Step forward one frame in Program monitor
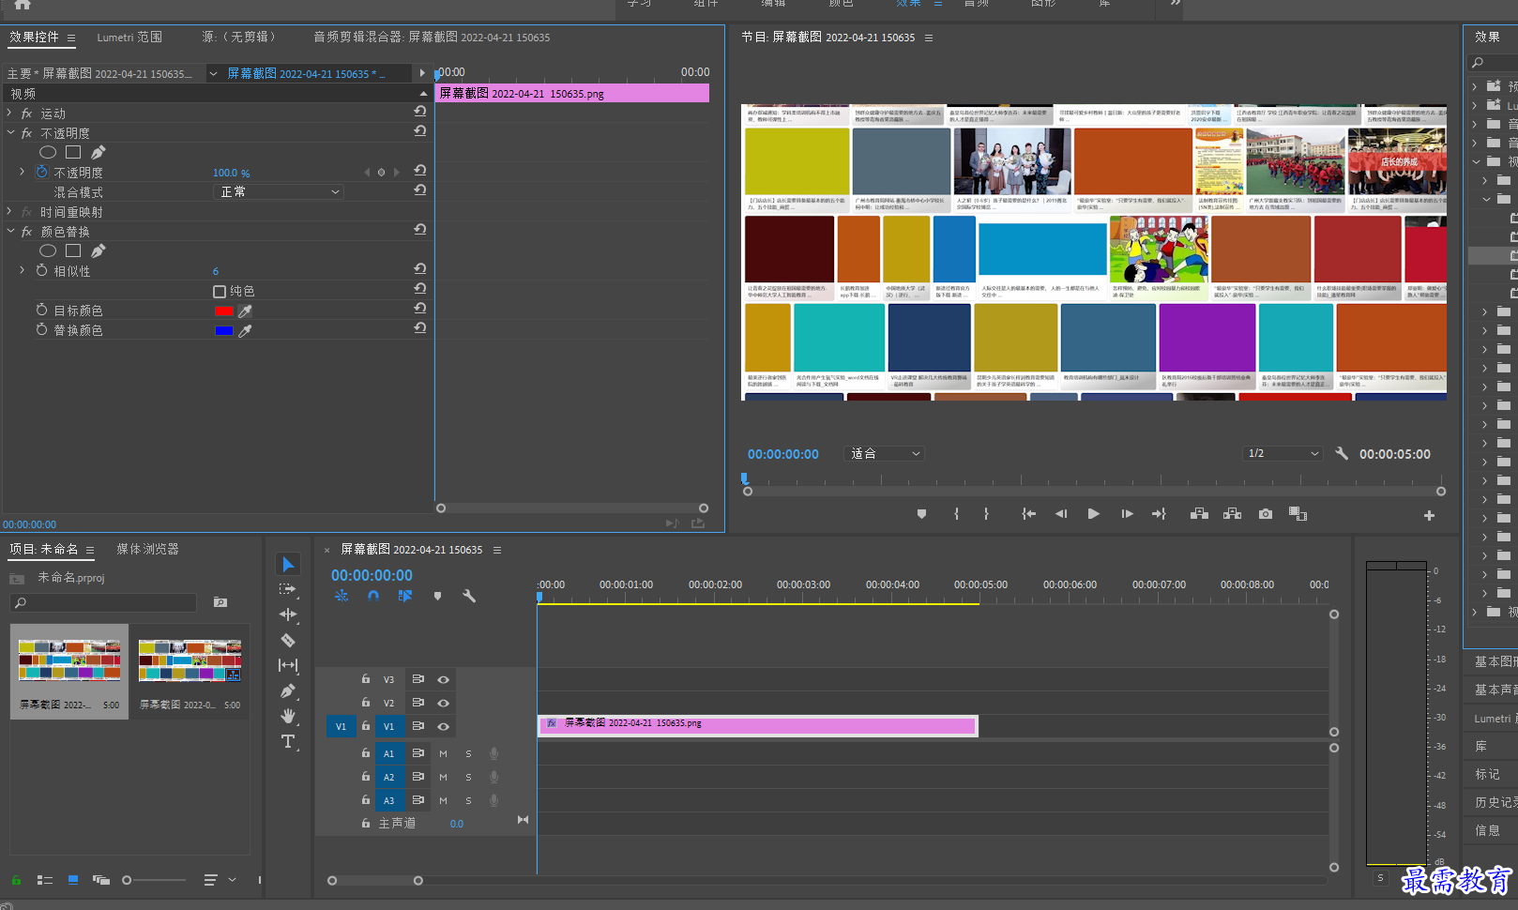Viewport: 1518px width, 910px height. click(1127, 514)
